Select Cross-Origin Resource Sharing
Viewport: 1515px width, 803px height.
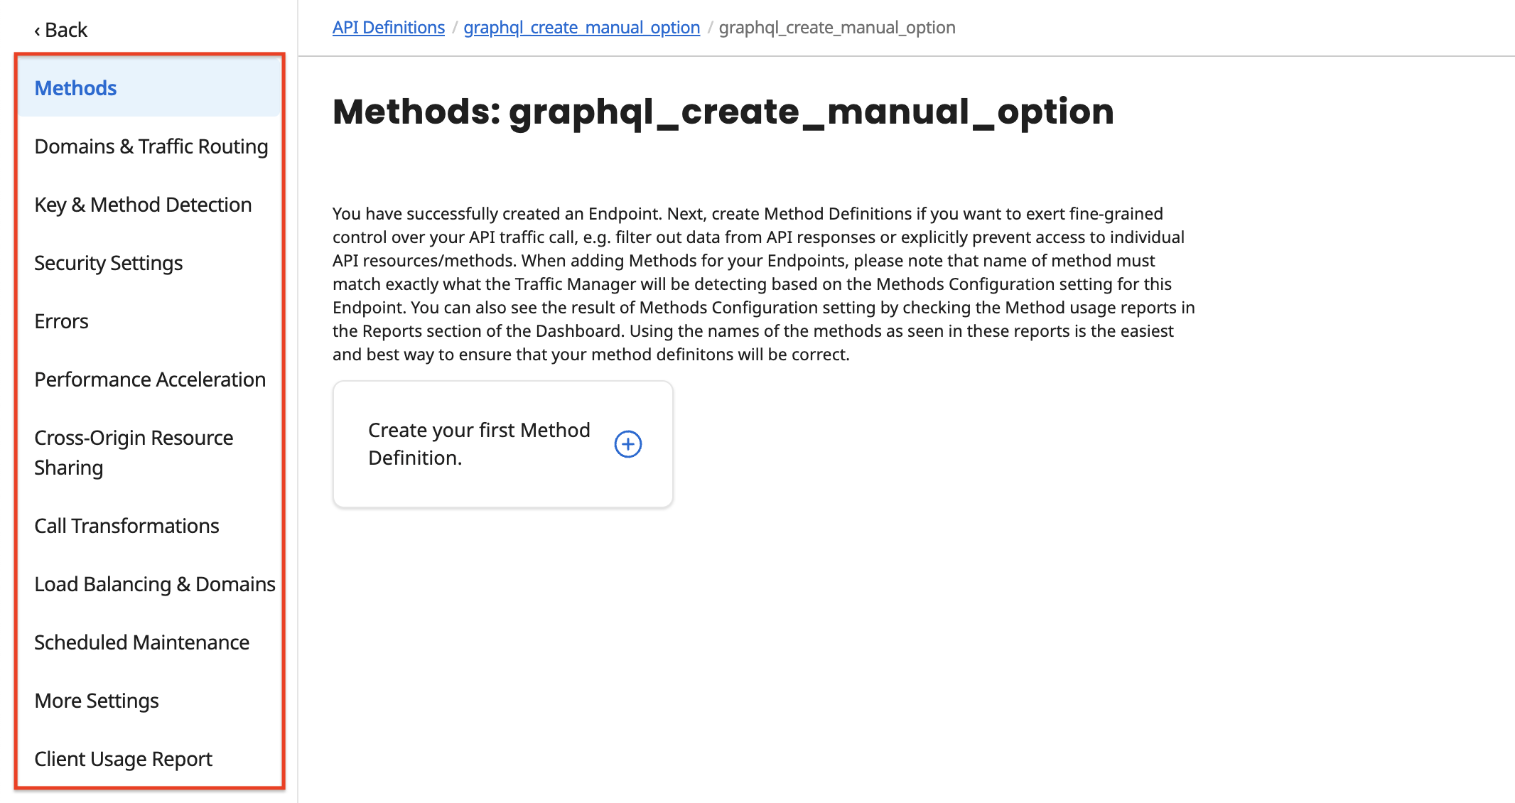click(x=134, y=452)
